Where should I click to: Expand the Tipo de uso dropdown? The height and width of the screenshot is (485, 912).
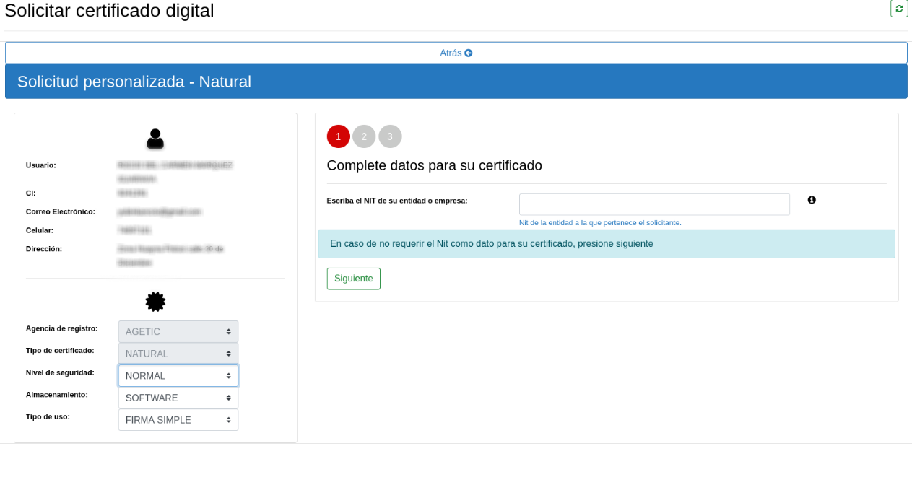pyautogui.click(x=178, y=420)
